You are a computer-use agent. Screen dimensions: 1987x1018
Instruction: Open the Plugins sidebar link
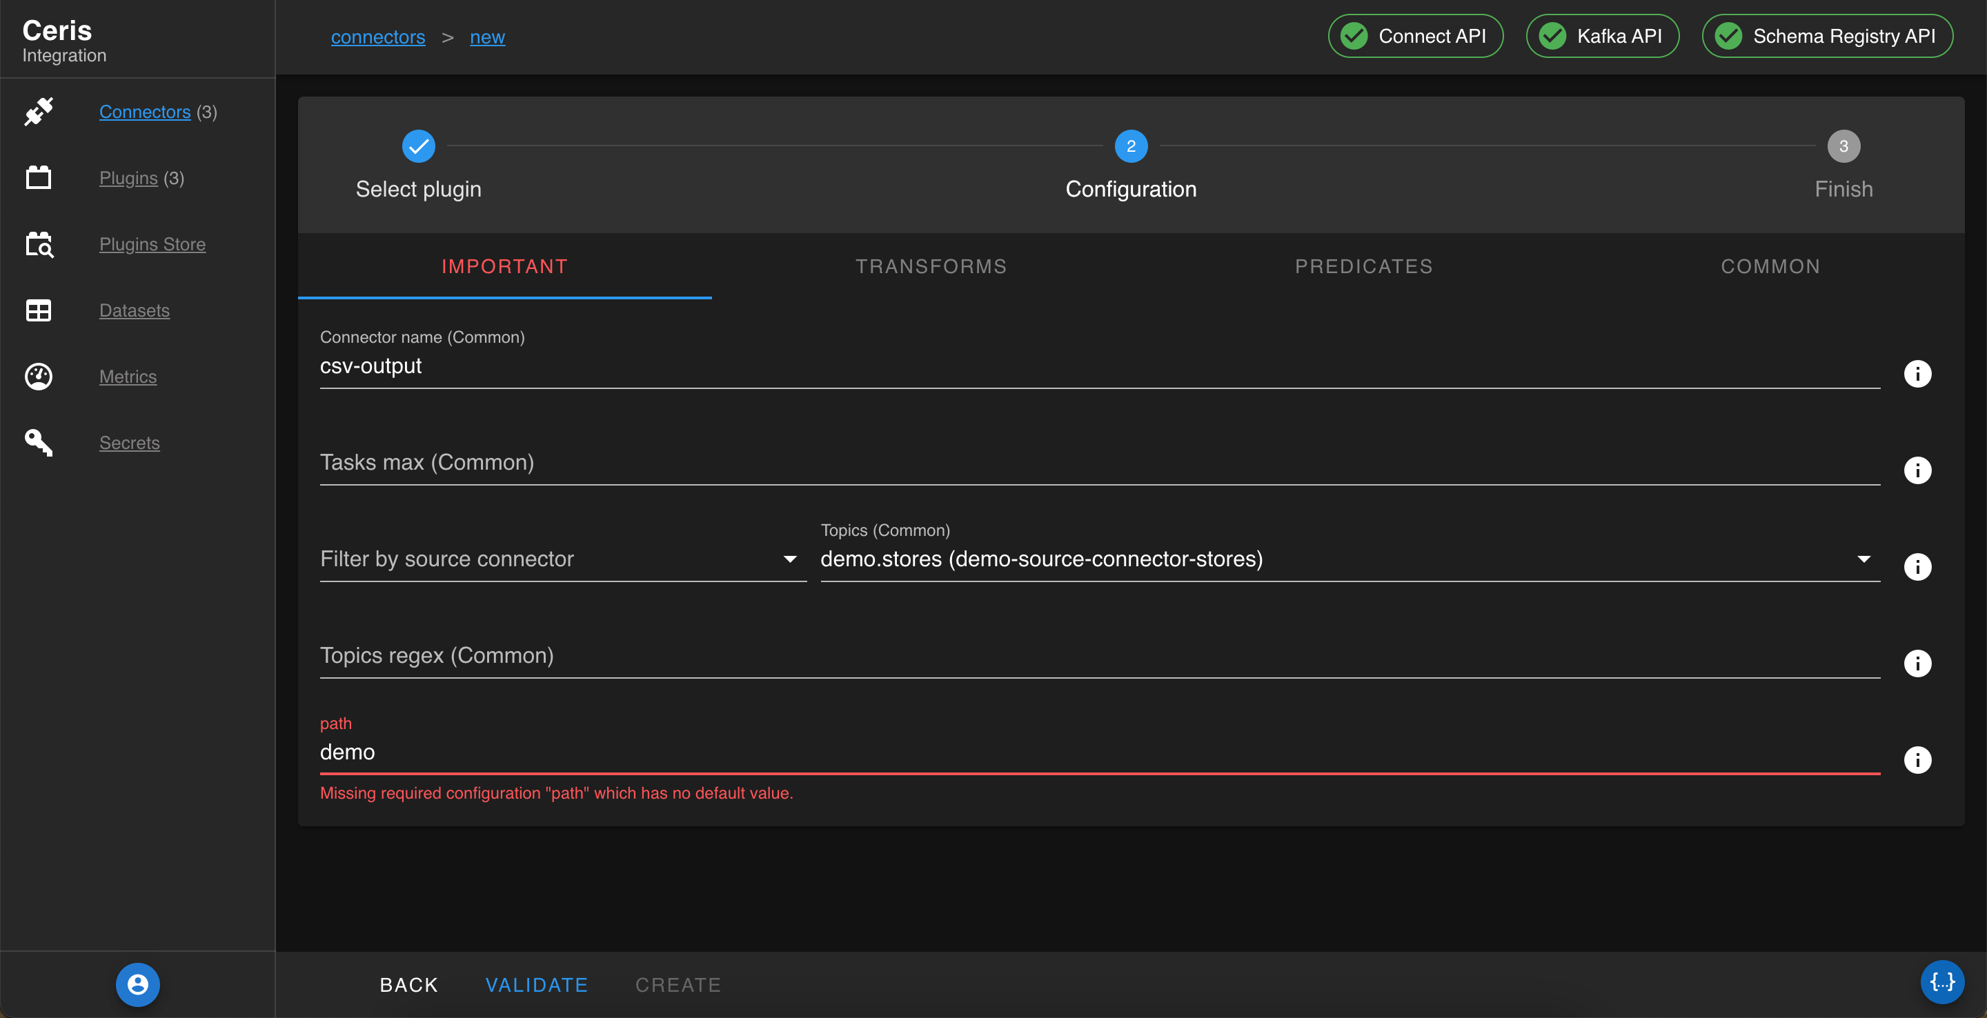128,178
